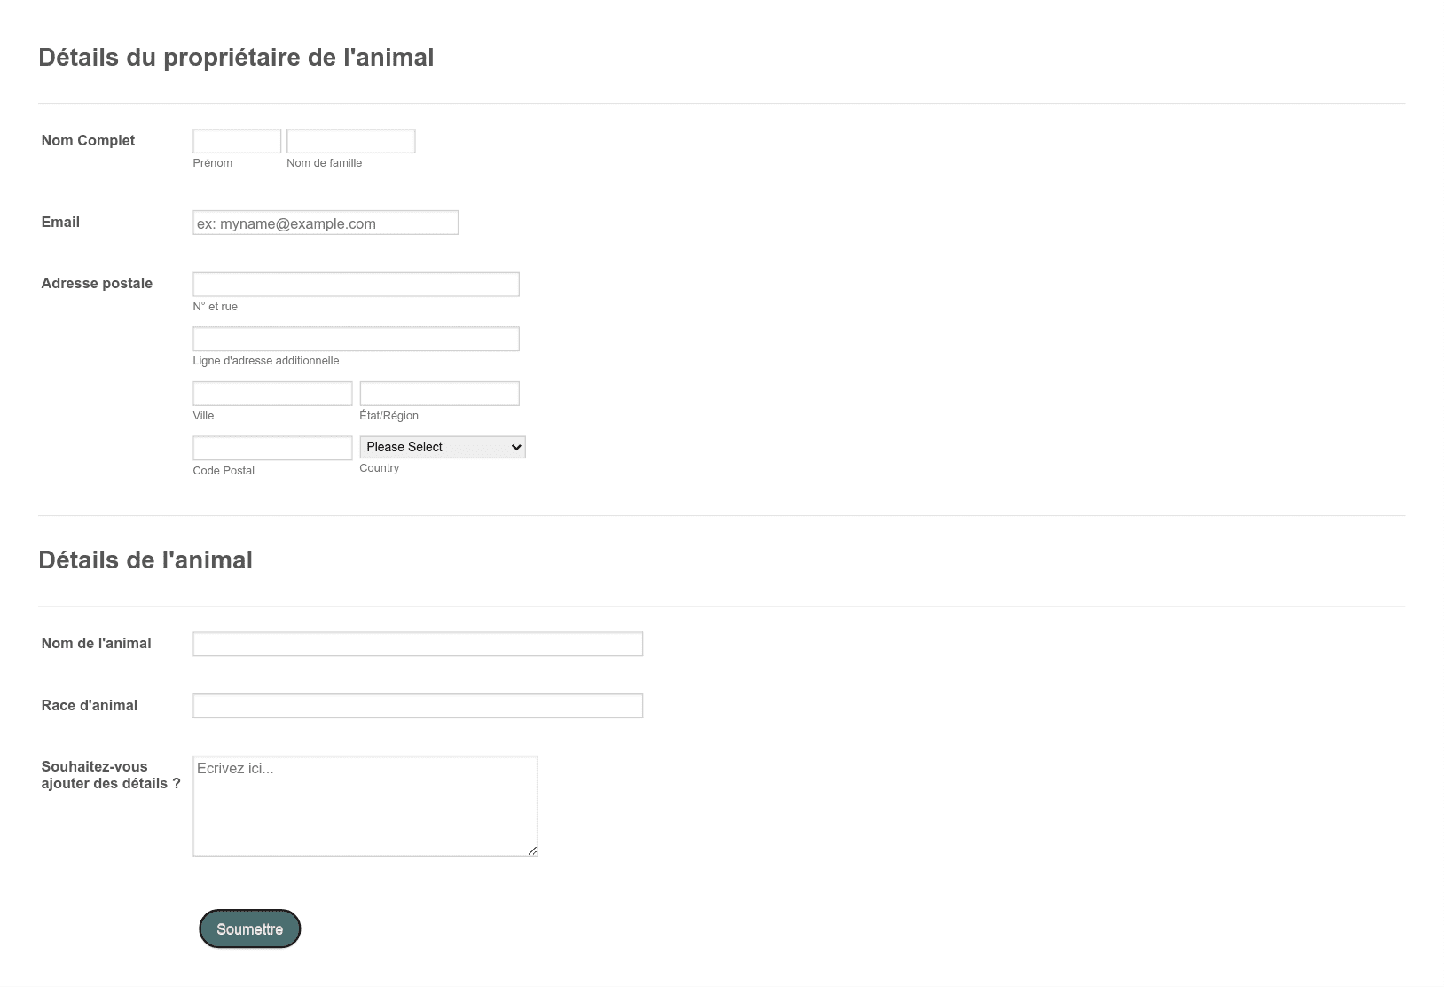Focus the Race d'animal input field

[x=418, y=706]
